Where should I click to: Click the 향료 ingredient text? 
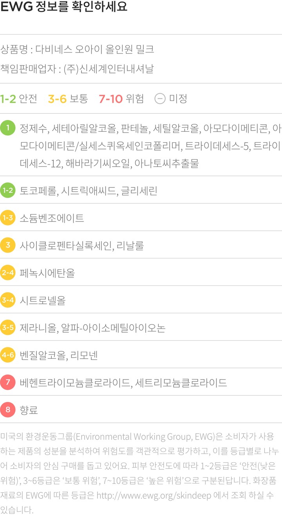tap(29, 410)
